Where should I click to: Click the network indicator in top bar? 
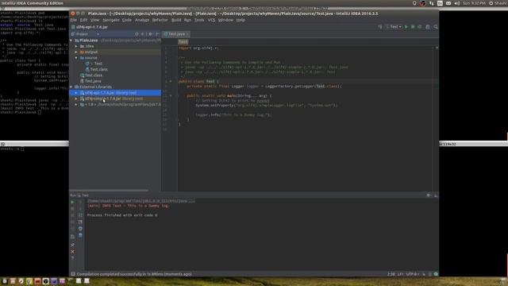432,3
